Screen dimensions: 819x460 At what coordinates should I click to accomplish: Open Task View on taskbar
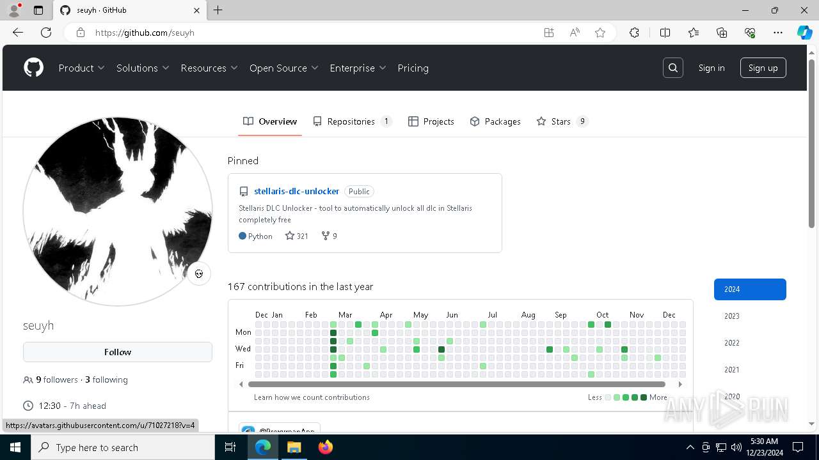[230, 447]
